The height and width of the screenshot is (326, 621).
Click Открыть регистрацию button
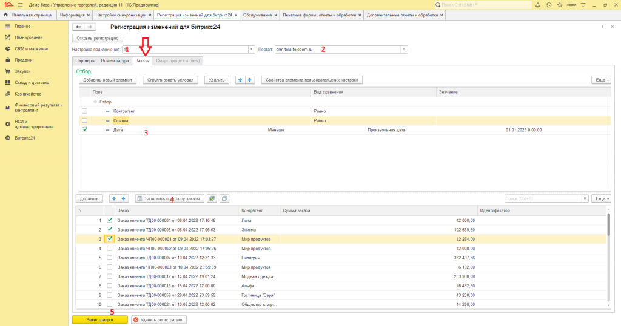(x=98, y=38)
